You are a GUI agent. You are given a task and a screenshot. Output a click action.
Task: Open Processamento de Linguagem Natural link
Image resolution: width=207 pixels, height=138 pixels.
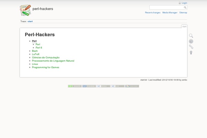(x=53, y=61)
